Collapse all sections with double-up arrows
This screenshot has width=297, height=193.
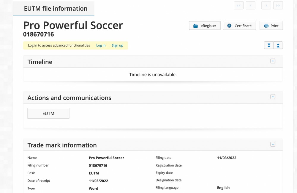pos(278,45)
